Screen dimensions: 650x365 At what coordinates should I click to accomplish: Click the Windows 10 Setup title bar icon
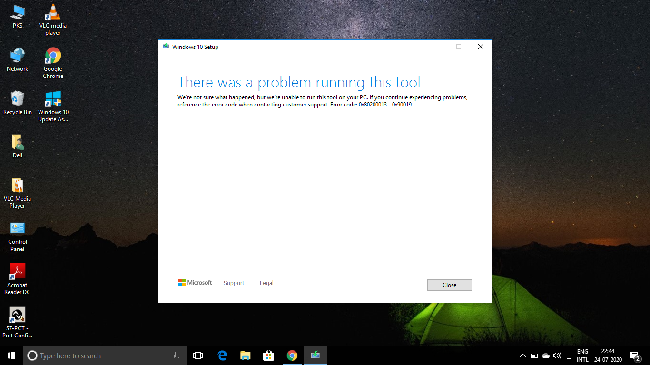click(166, 47)
